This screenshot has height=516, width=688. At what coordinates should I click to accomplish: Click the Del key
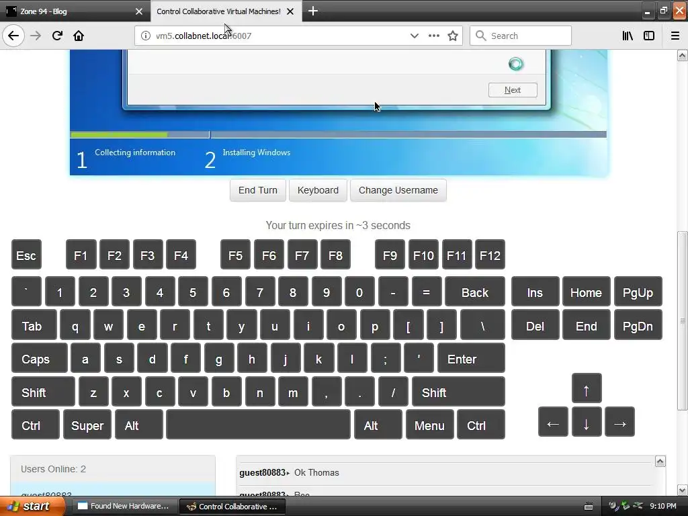pos(535,325)
